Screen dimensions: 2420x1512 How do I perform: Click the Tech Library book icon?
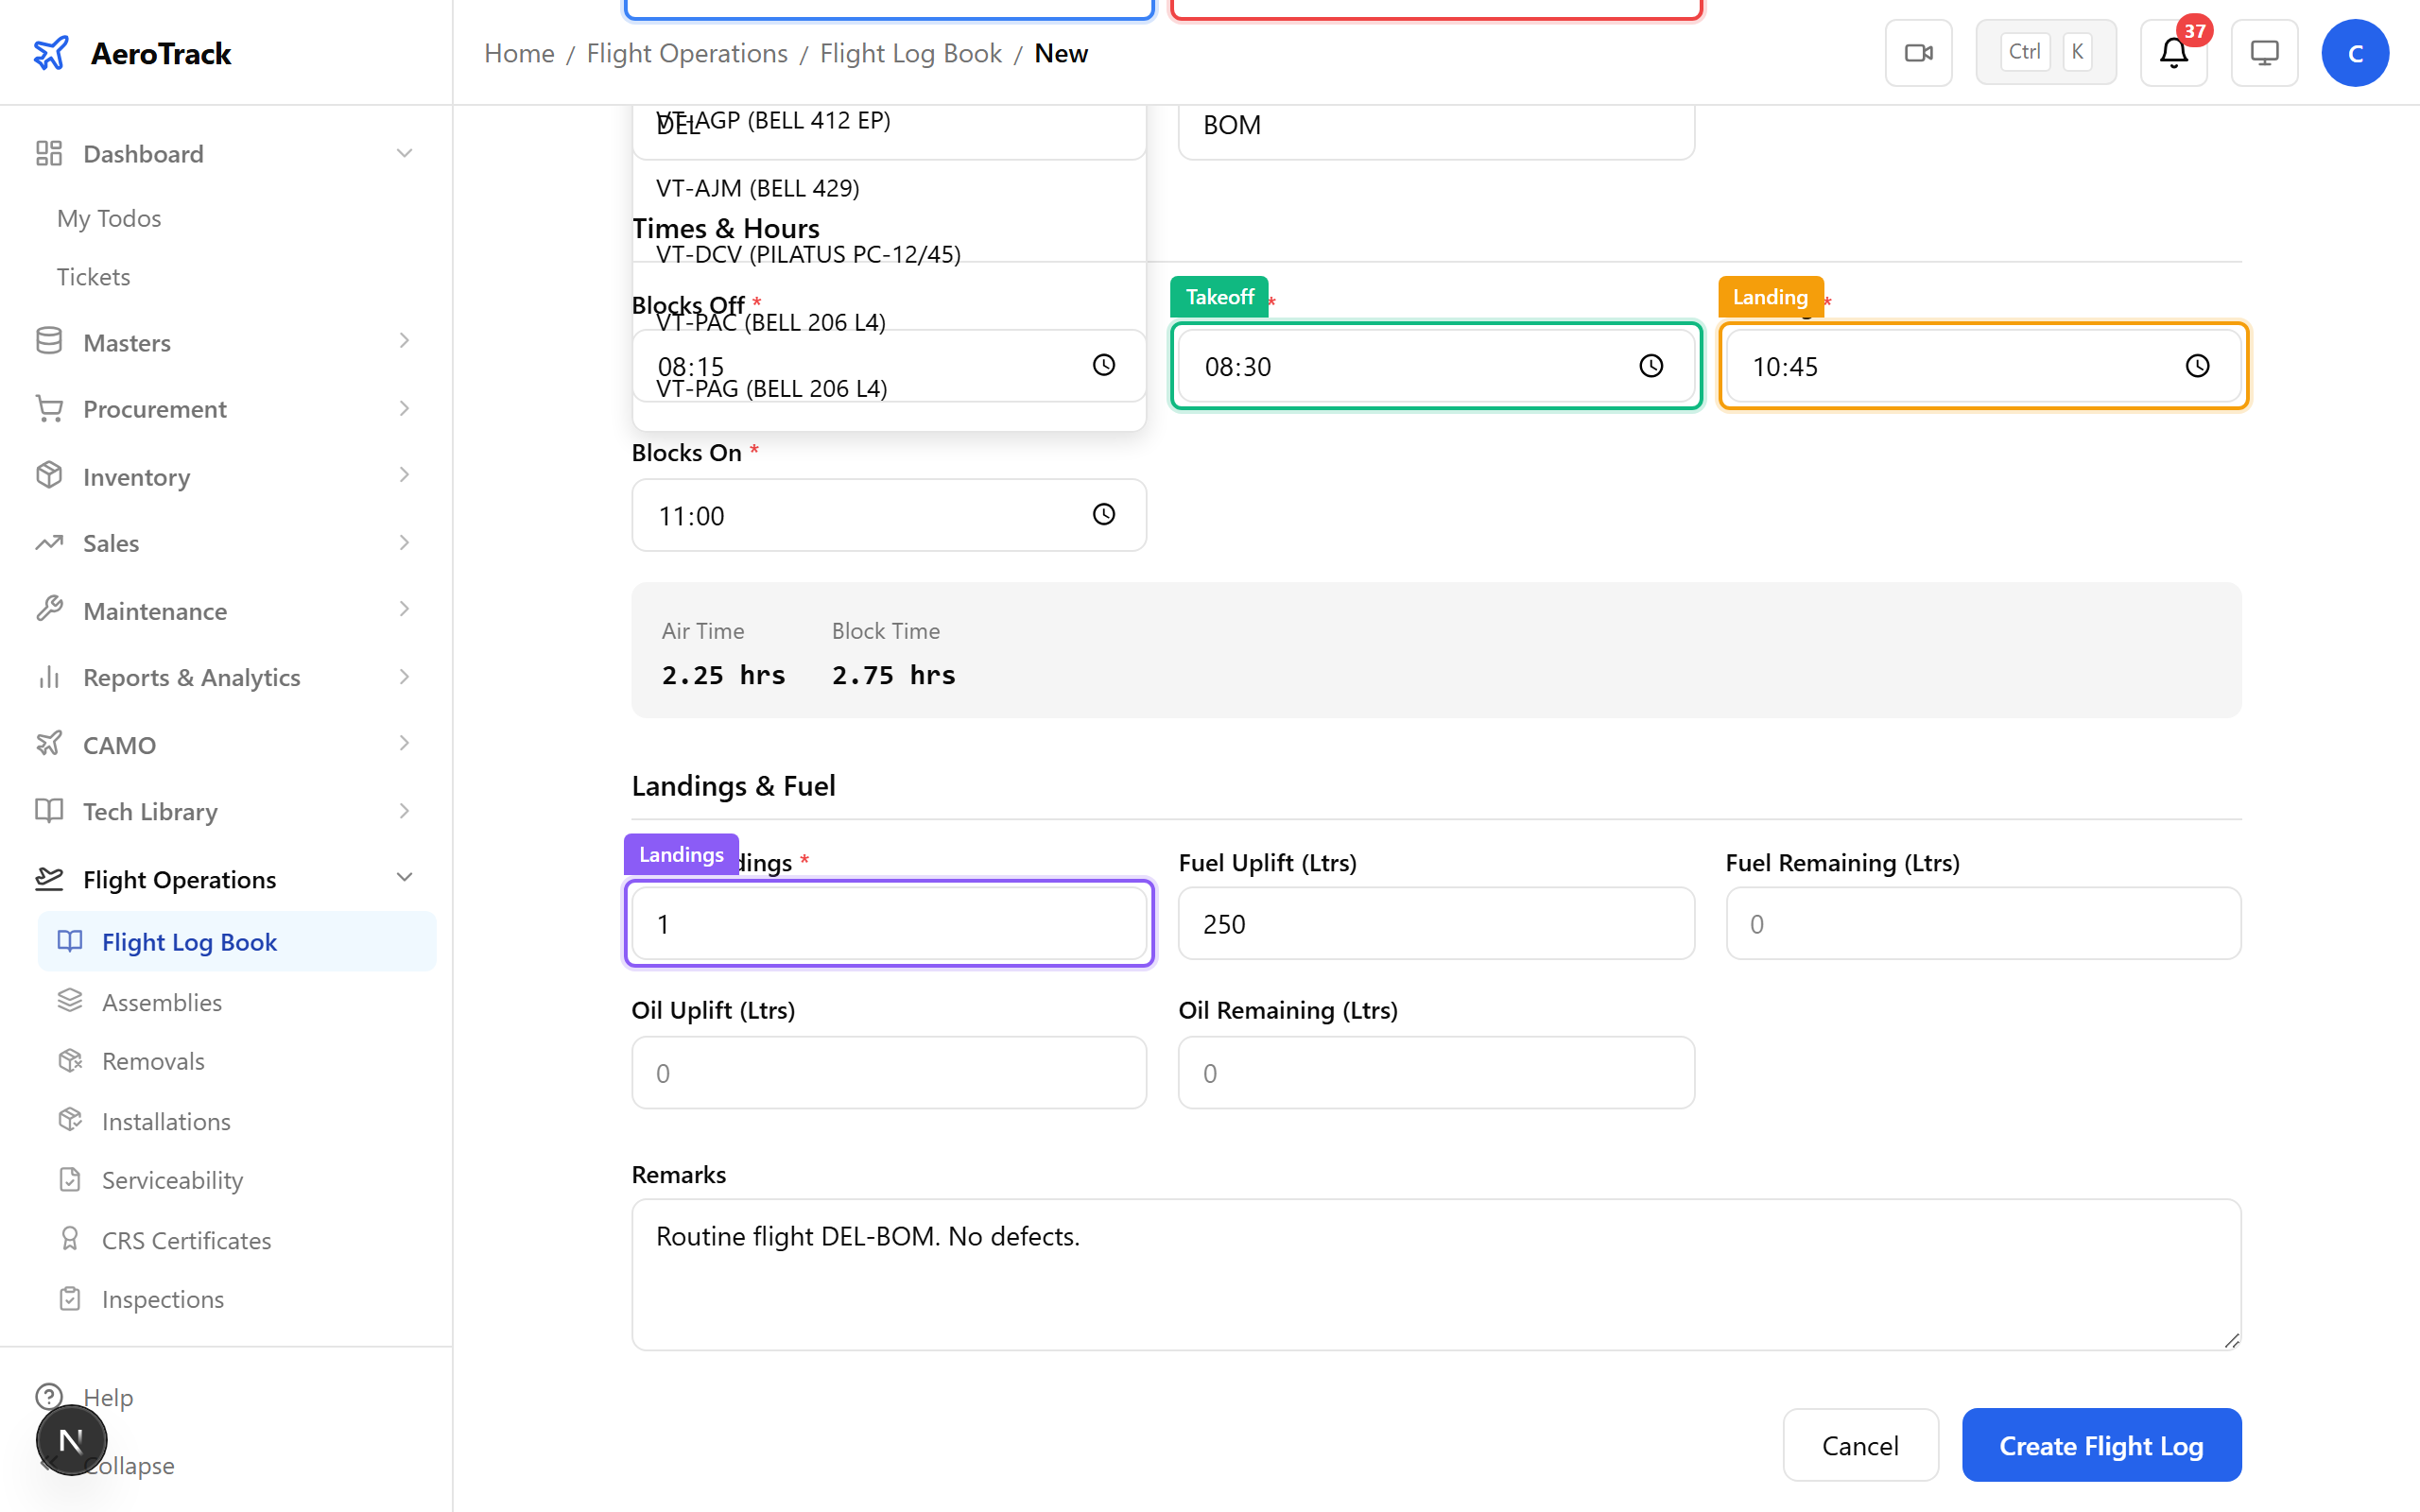[x=50, y=810]
